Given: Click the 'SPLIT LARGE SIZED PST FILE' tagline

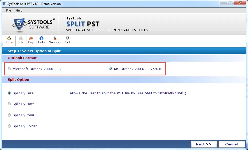Looking at the screenshot, I should tap(107, 30).
